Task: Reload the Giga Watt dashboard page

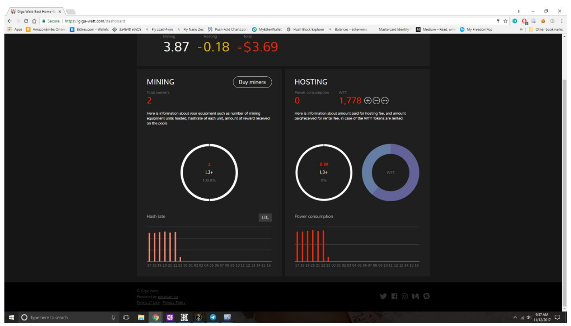Action: 26,21
